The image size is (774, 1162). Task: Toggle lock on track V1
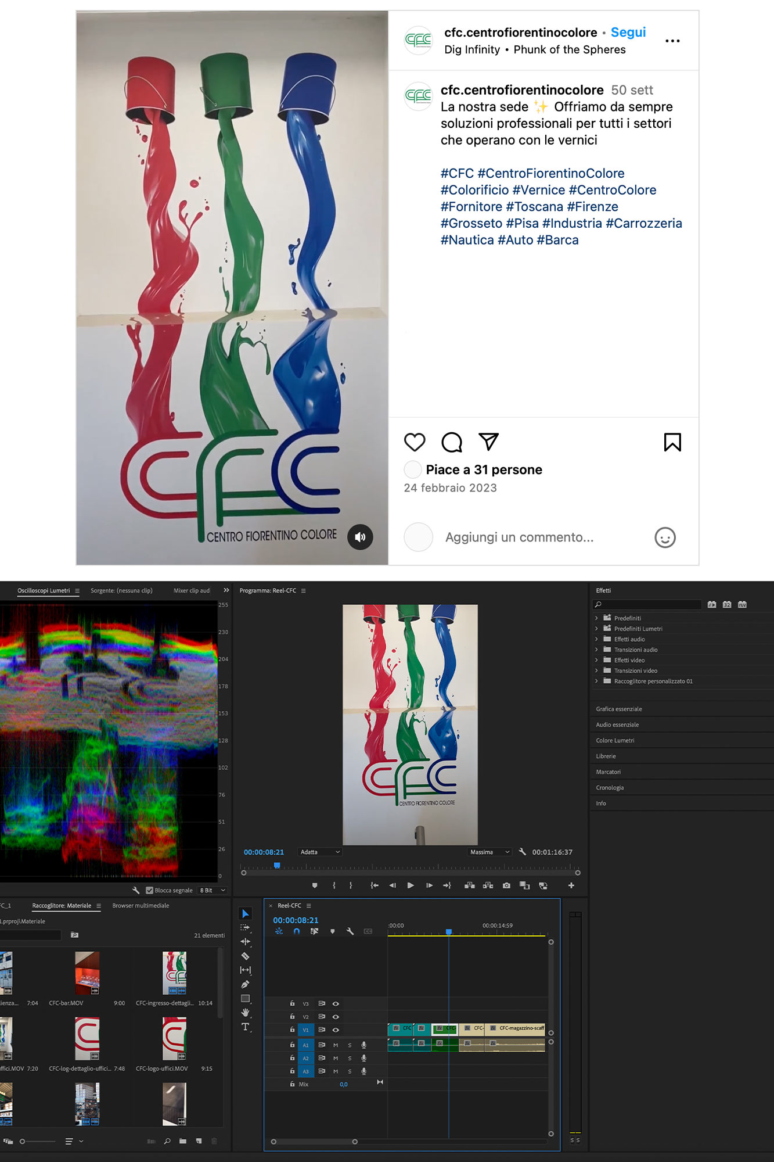point(292,1029)
